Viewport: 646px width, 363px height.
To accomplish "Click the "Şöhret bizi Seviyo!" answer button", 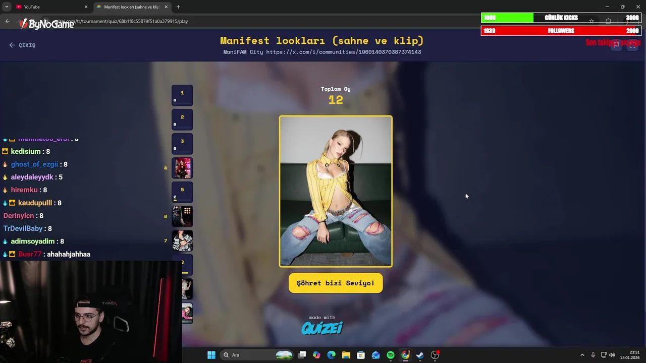I will tap(336, 283).
